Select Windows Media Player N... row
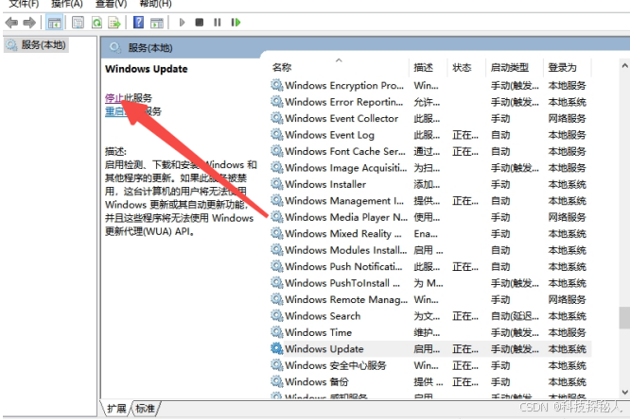630x420 pixels. coord(429,217)
